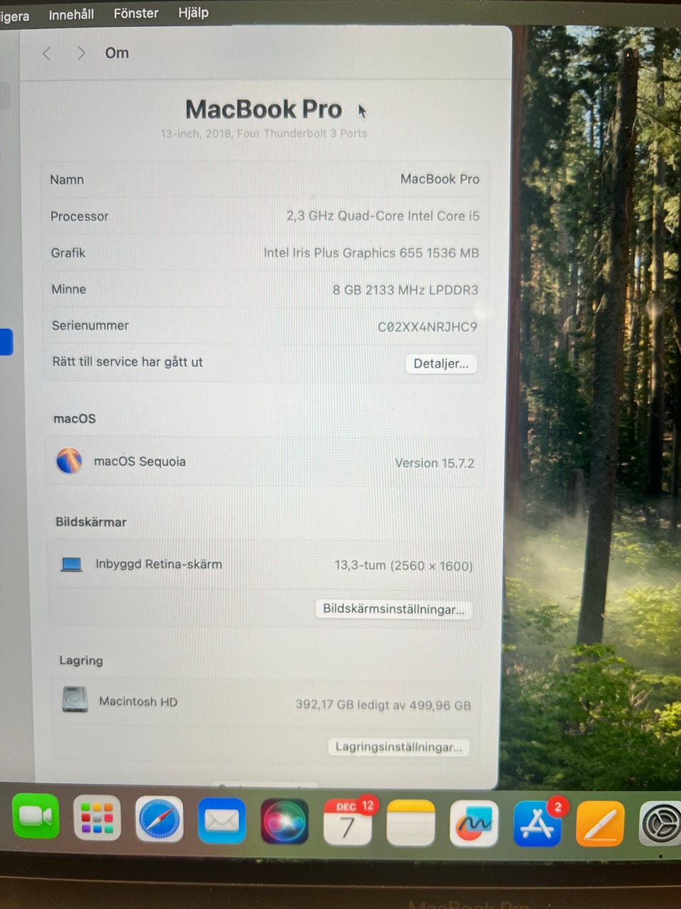The image size is (681, 909).
Task: Click the Namn field value MacBook Pro
Action: (440, 179)
